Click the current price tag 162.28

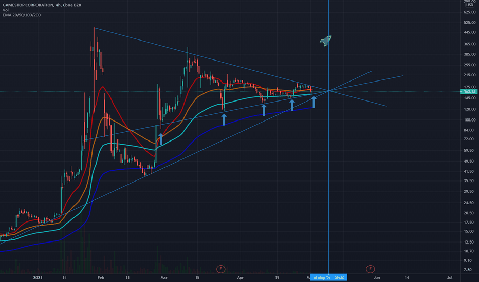point(468,91)
